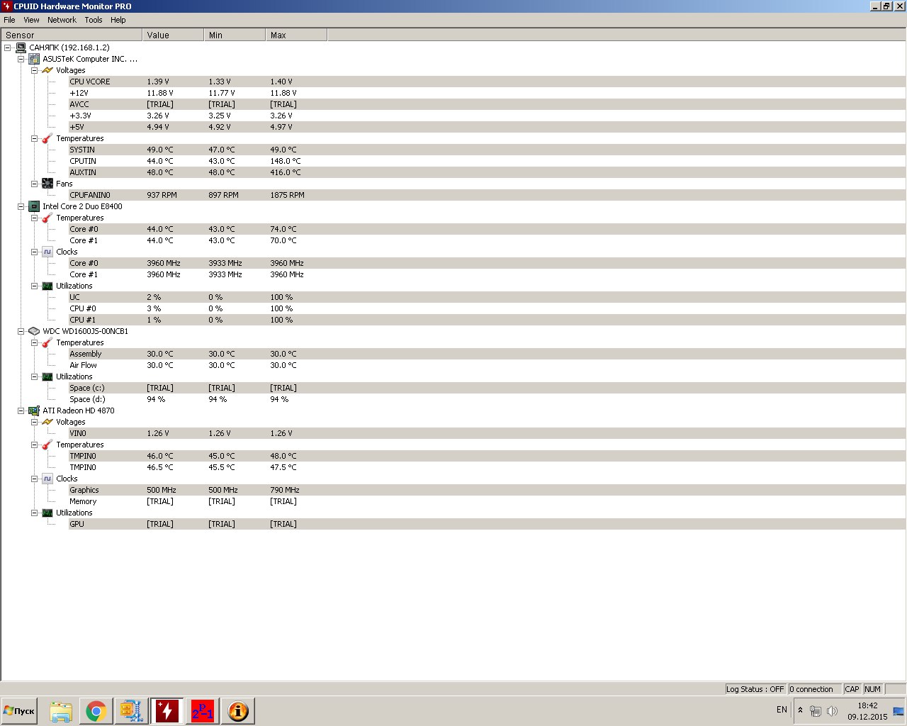Click the Sensor column header
Screen dimensions: 907x726
pyautogui.click(x=72, y=35)
